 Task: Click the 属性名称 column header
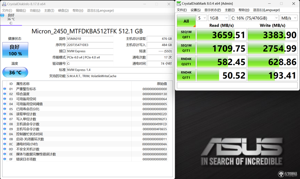click(x=23, y=84)
